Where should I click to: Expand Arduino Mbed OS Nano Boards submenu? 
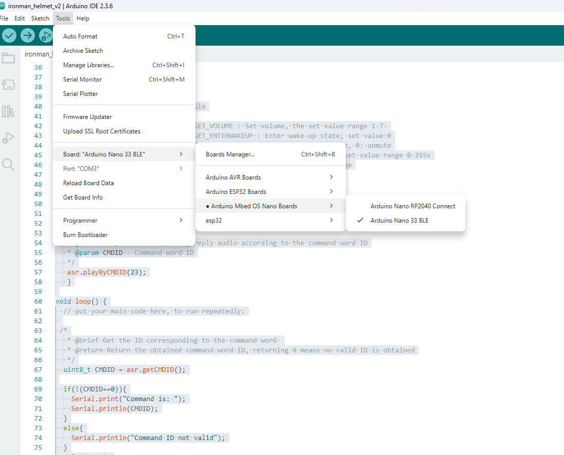pos(270,206)
